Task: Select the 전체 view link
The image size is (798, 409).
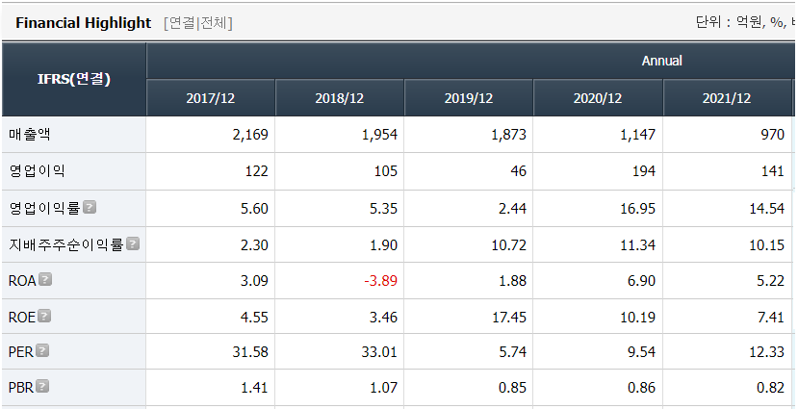Action: pyautogui.click(x=215, y=23)
